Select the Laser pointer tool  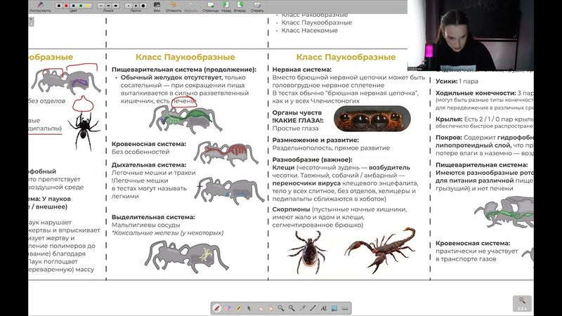[302, 308]
